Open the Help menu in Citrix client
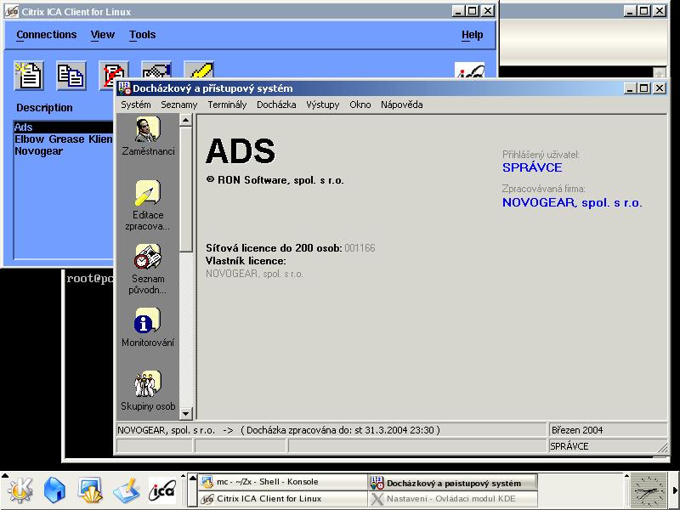The height and width of the screenshot is (510, 680). 473,35
